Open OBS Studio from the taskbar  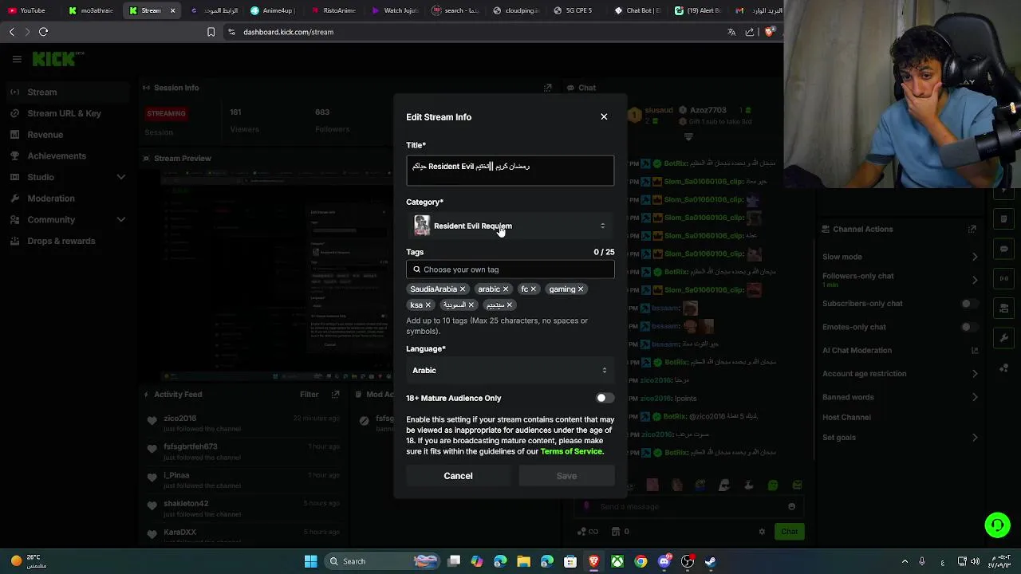click(x=687, y=561)
